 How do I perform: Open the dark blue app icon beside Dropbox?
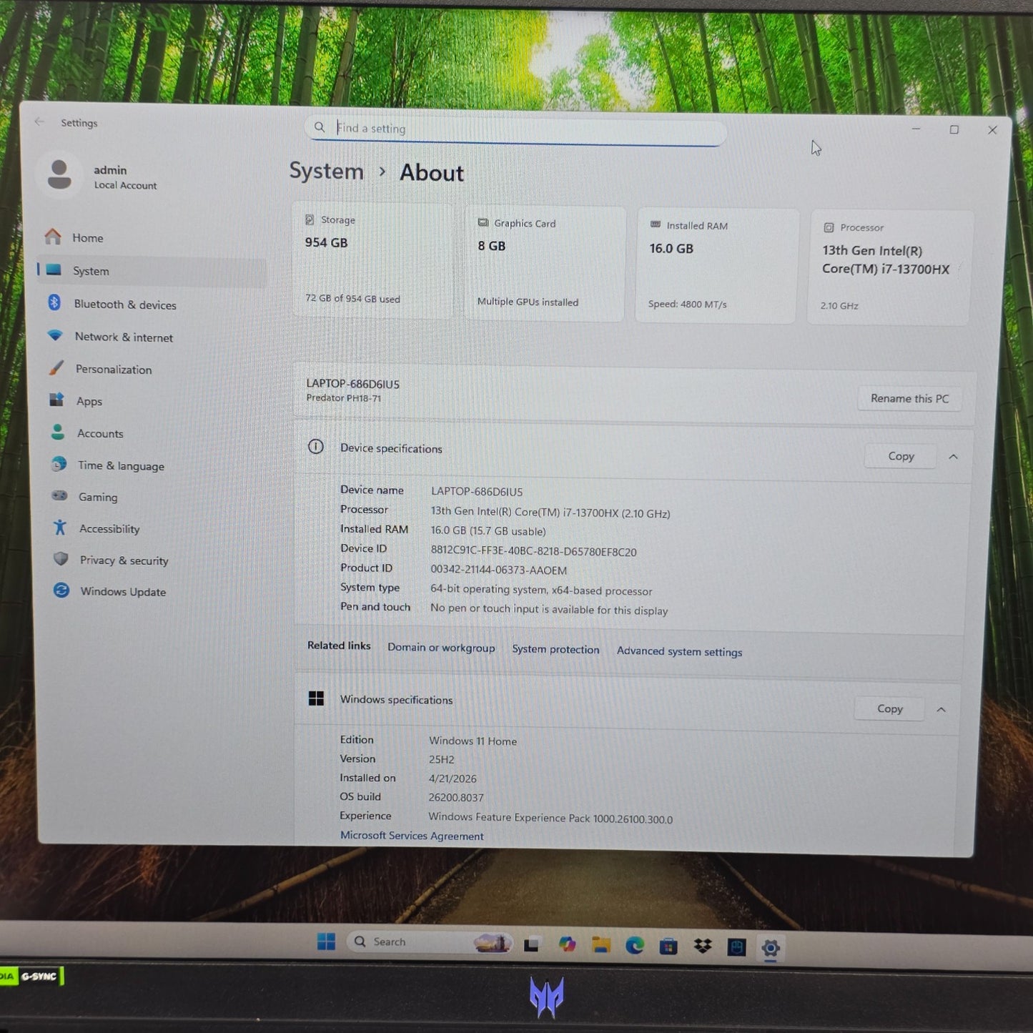pos(736,948)
